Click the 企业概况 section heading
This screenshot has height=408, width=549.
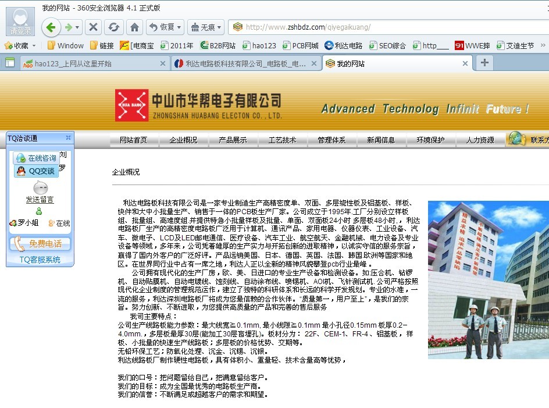pyautogui.click(x=126, y=172)
